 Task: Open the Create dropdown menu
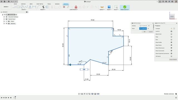coord(24,10)
